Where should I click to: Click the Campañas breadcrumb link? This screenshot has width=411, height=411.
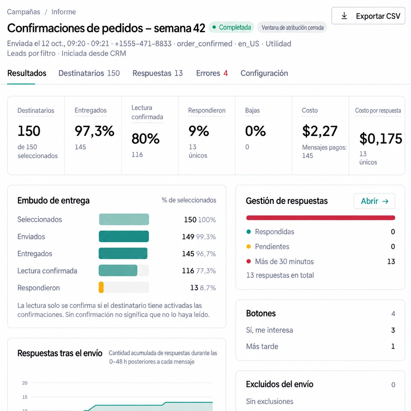click(24, 12)
